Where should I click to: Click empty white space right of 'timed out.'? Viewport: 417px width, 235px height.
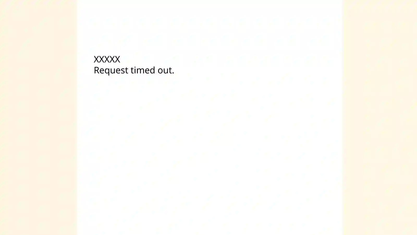tap(258, 70)
